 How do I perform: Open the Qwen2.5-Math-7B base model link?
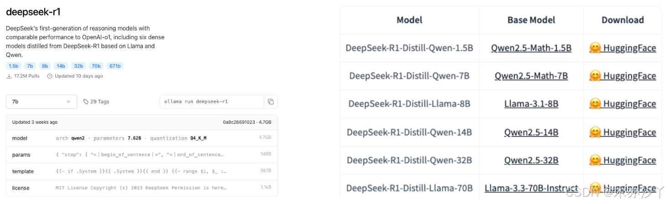[531, 76]
